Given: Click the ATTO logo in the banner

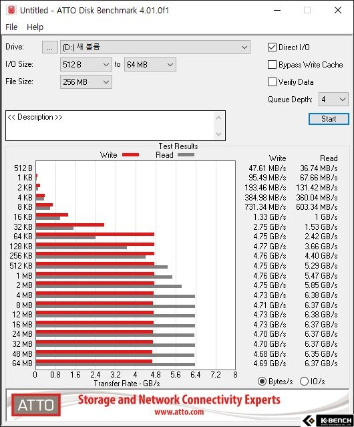Looking at the screenshot, I should (x=36, y=405).
